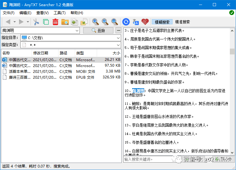Sort results by 名称 column header

pyautogui.click(x=17, y=53)
